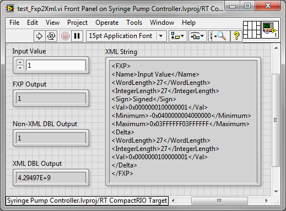Click the Run Continuously button
The image size is (286, 211).
(x=51, y=36)
